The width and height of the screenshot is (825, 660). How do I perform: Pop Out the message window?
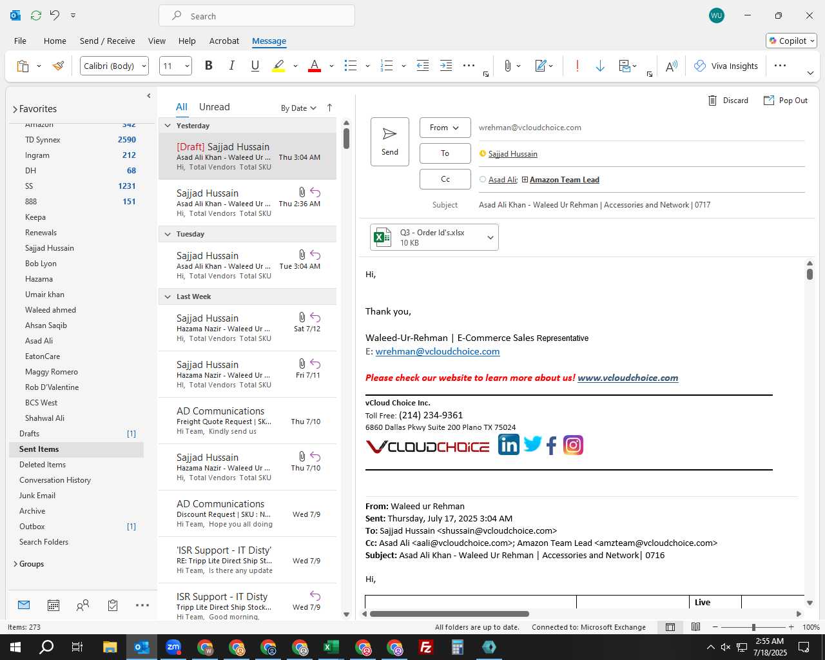click(x=786, y=101)
